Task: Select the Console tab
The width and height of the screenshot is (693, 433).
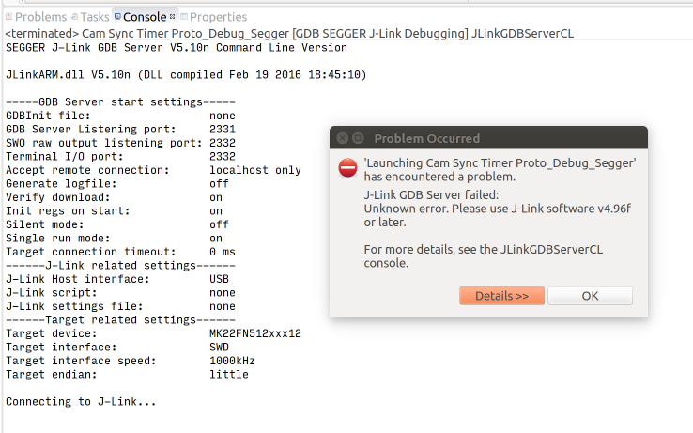Action: (143, 17)
